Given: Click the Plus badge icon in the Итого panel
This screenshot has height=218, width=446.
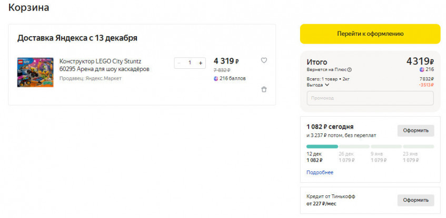Looking at the screenshot, I should coord(422,70).
